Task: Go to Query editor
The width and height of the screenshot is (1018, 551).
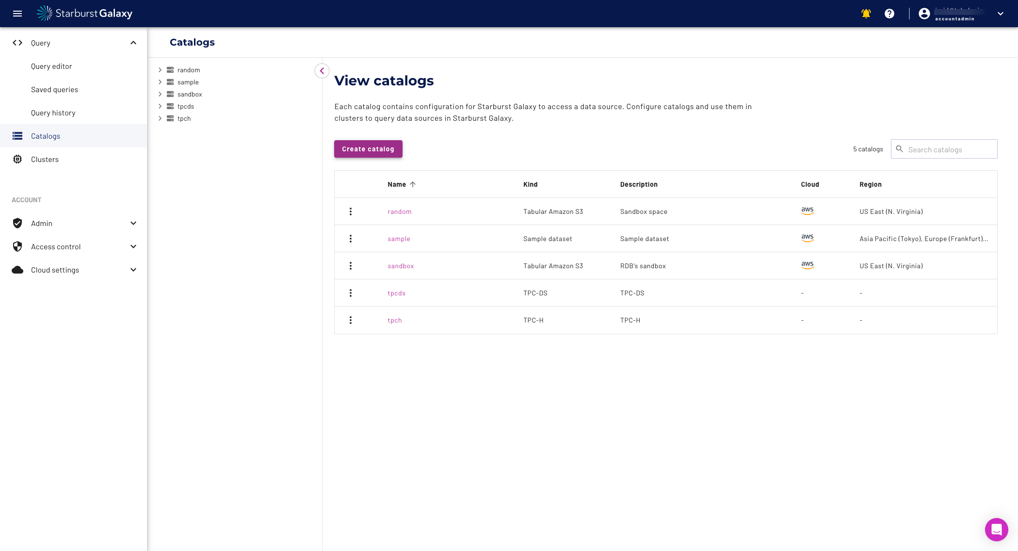Action: [x=51, y=66]
